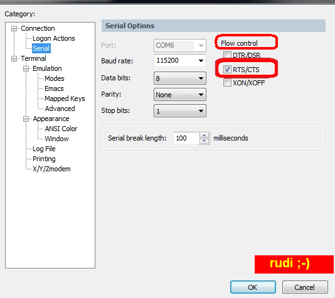Confirm settings with OK button
Screen dimensions: 335x298
[x=253, y=287]
